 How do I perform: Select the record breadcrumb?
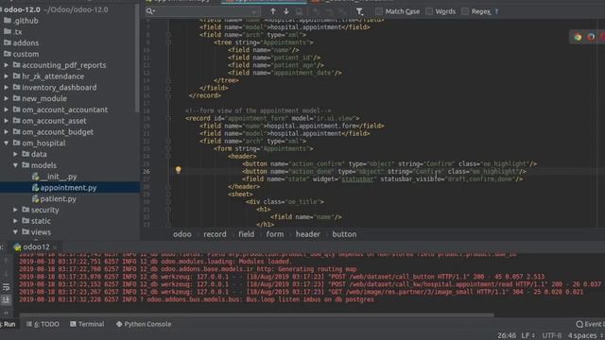pyautogui.click(x=215, y=234)
